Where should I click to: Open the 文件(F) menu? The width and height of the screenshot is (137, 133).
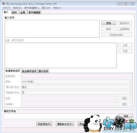coord(6,8)
